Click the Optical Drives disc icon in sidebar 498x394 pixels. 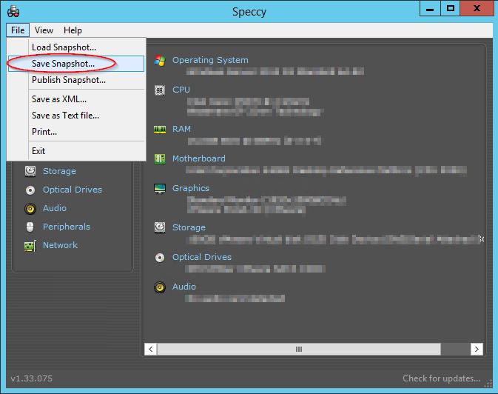[30, 190]
